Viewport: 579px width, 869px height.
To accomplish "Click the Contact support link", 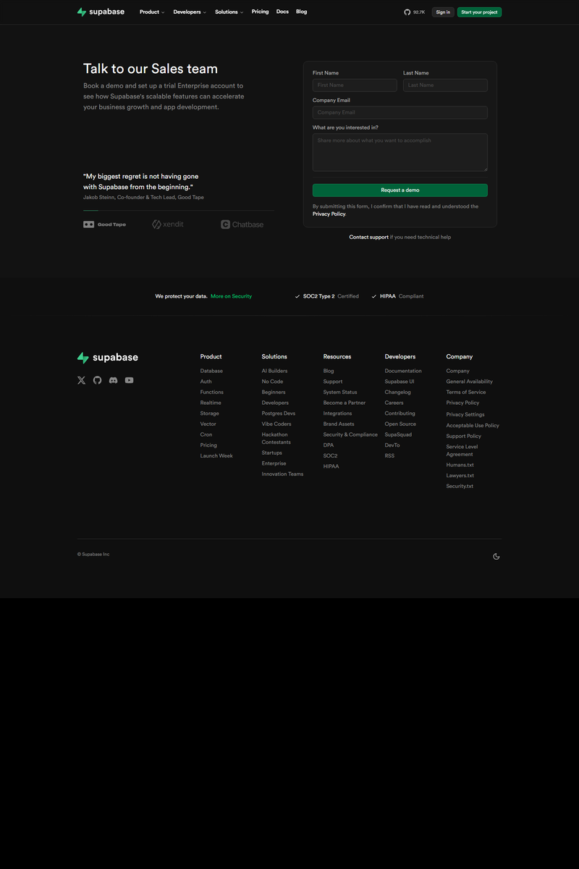I will pos(369,238).
